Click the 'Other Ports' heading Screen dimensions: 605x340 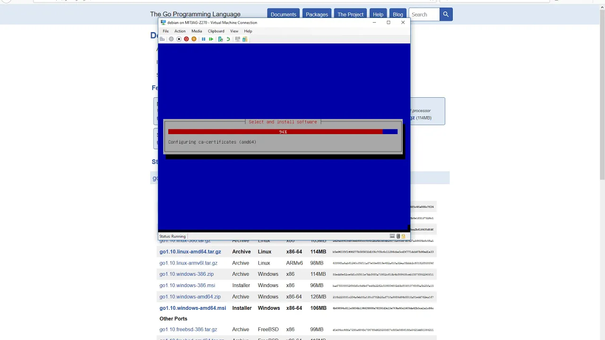pos(173,319)
